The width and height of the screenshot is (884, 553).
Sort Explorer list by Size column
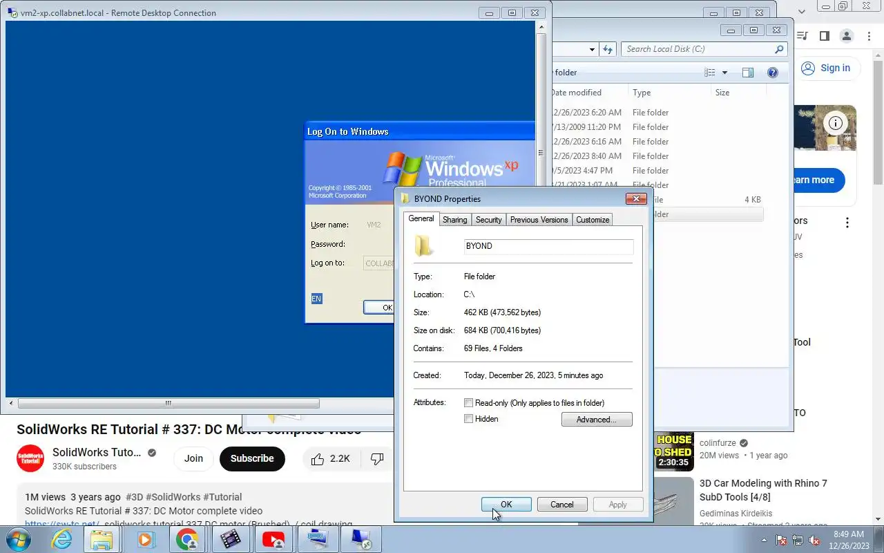(x=739, y=93)
